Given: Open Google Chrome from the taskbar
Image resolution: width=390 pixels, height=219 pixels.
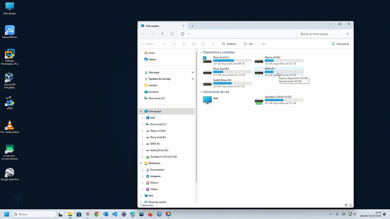Looking at the screenshot, I should 97,214.
